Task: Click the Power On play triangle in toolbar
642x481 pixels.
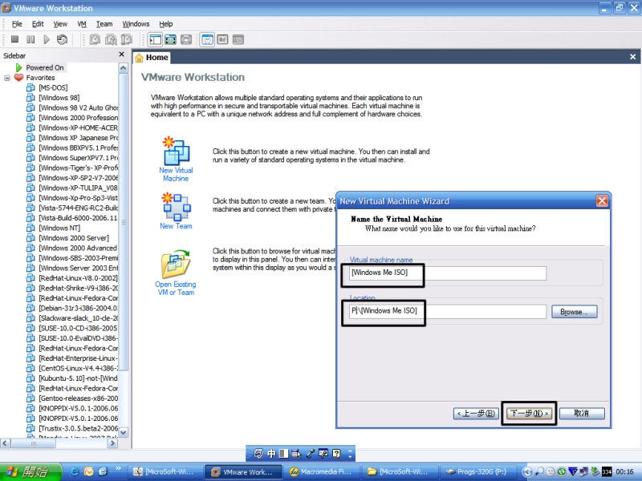Action: point(47,39)
